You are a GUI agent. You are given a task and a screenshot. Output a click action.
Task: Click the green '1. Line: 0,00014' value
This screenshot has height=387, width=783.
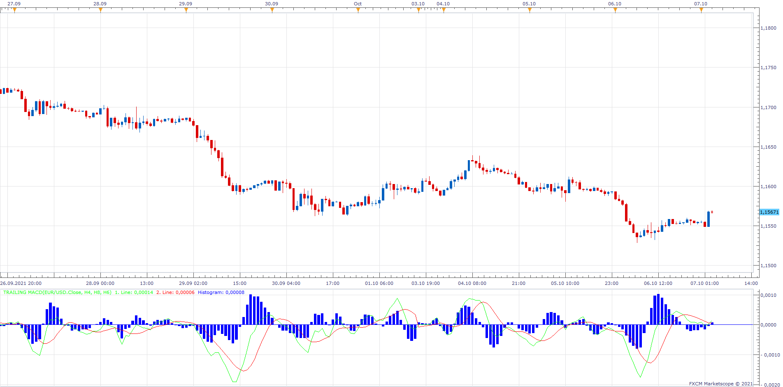[134, 292]
